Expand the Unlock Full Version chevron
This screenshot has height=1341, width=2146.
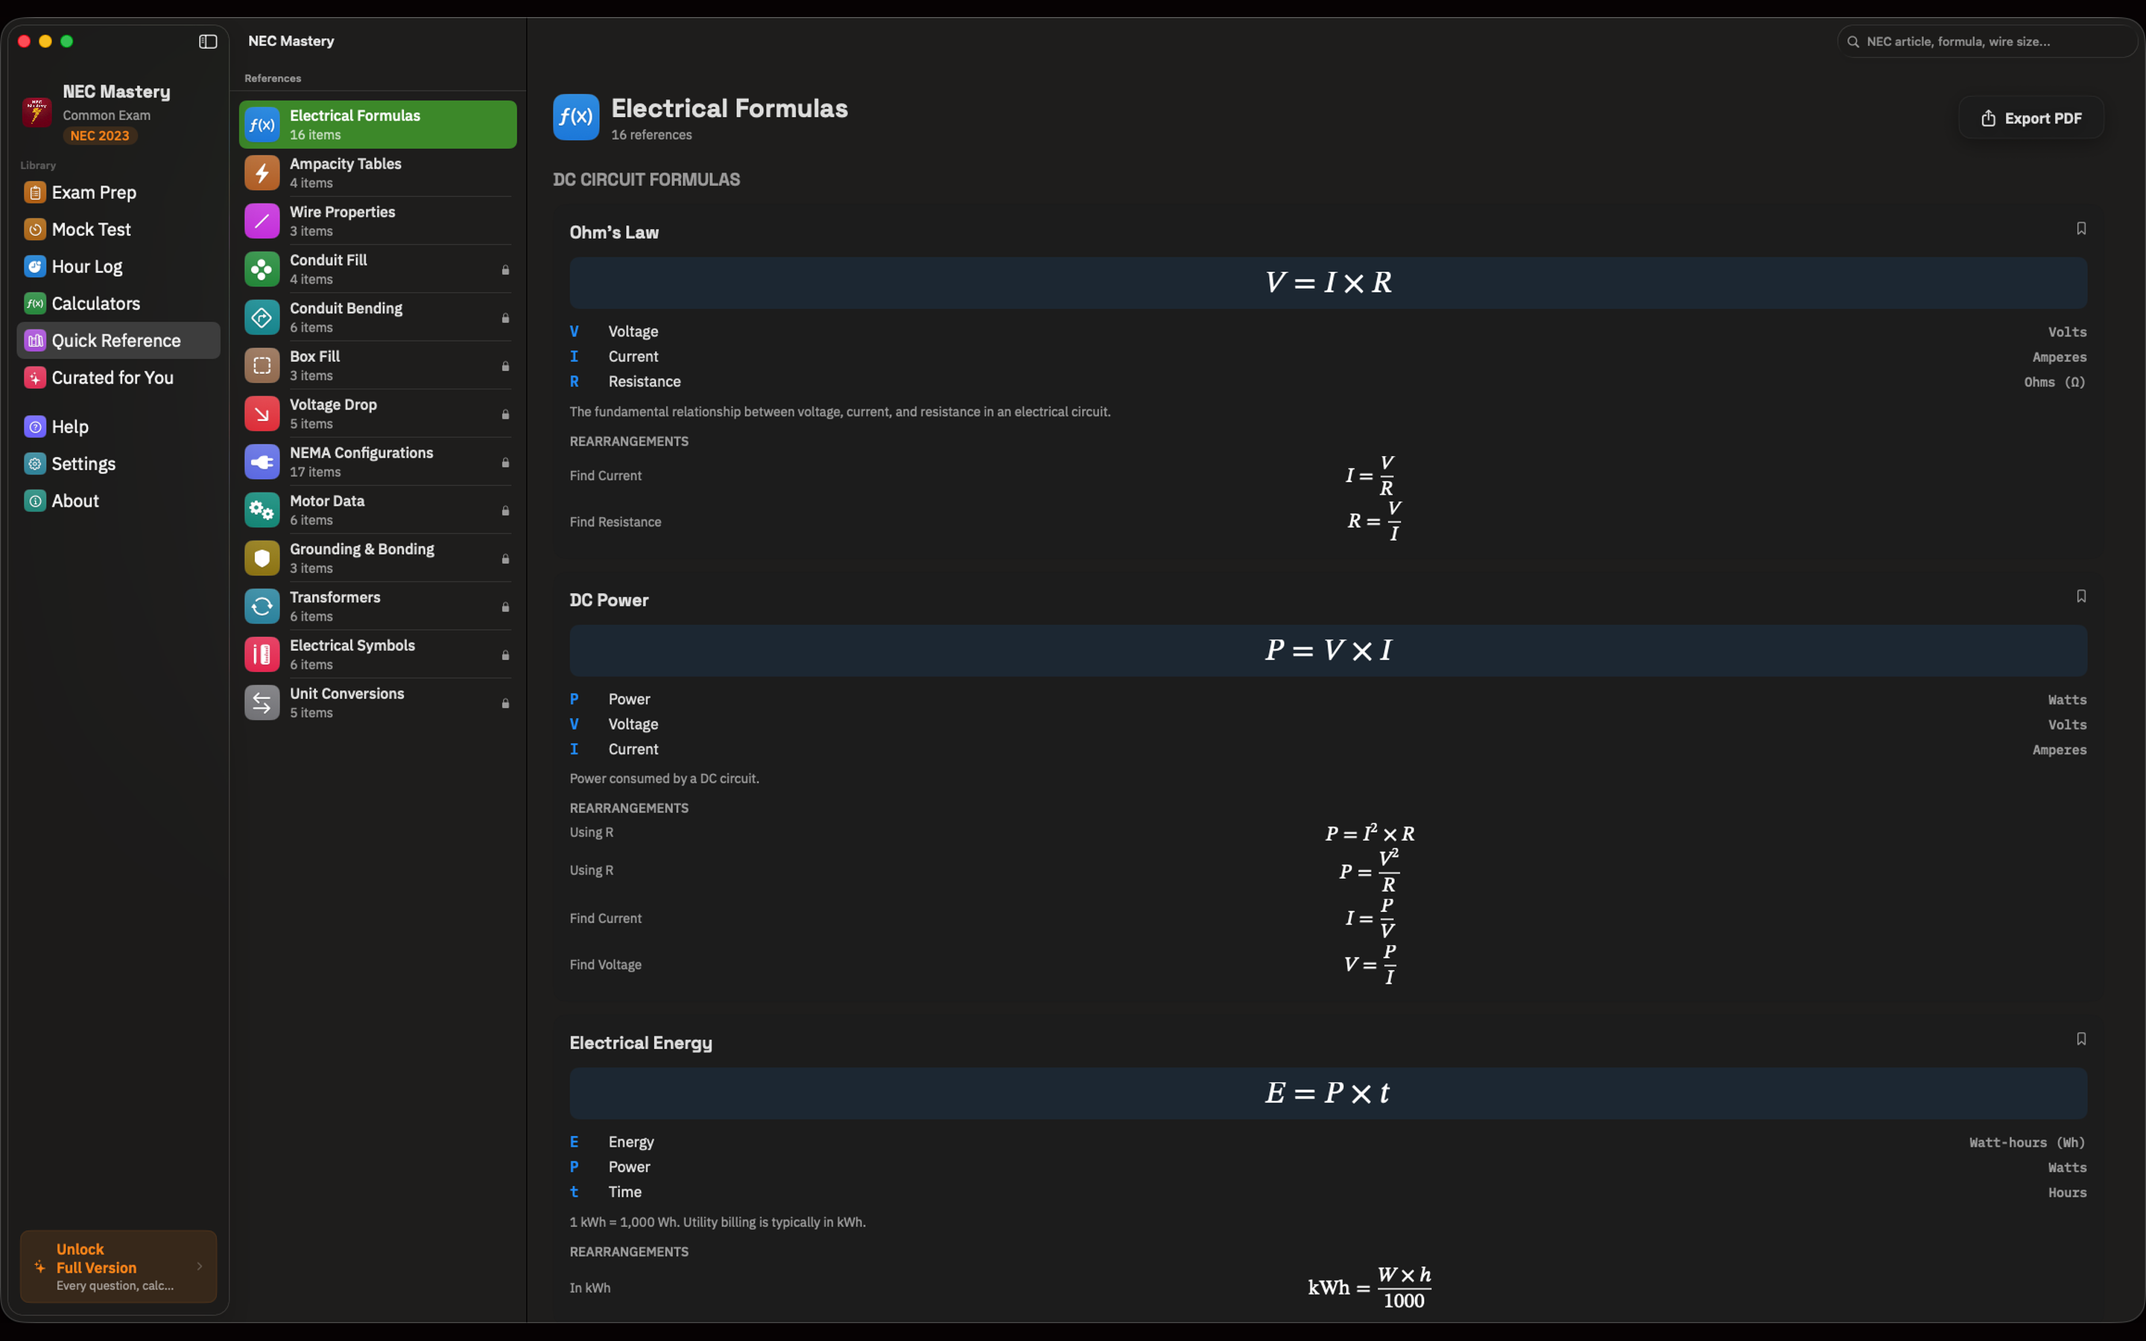coord(200,1266)
